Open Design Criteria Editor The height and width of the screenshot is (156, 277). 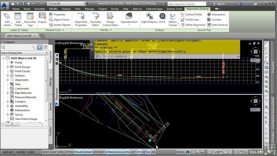click(110, 19)
